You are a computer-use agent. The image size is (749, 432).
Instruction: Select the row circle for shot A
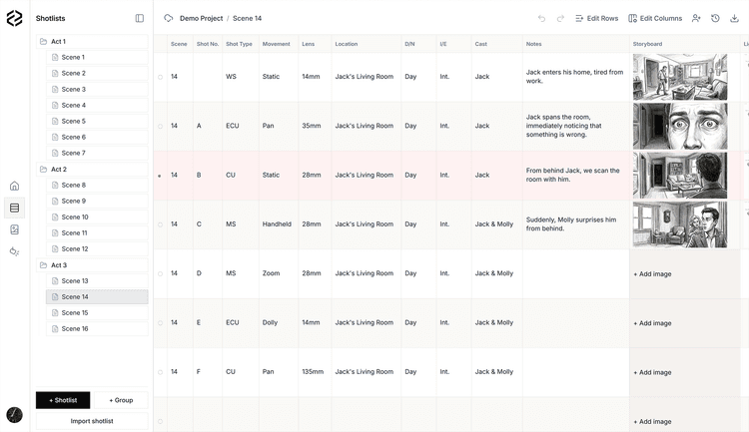tap(160, 126)
